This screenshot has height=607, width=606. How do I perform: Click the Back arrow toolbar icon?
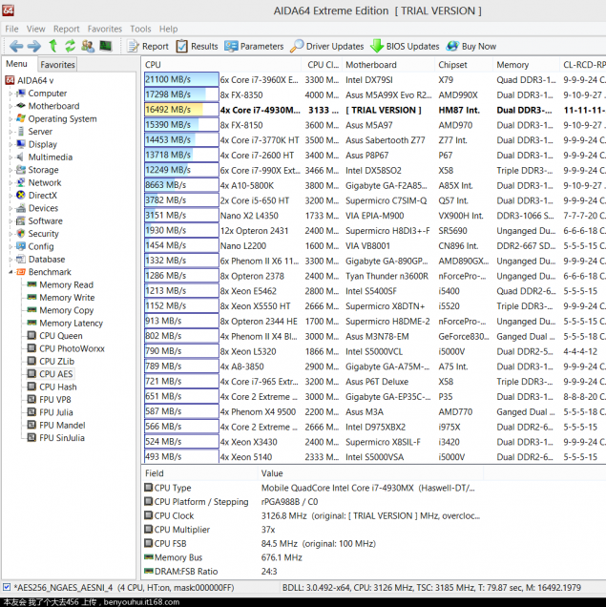tap(16, 46)
